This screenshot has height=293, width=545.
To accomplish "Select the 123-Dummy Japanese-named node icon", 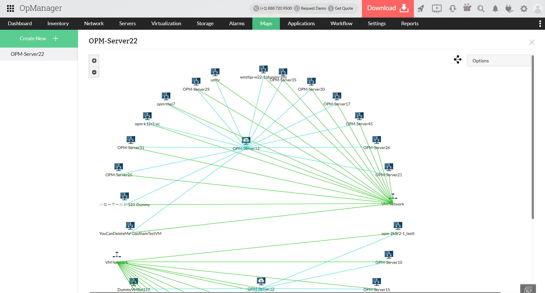I will (x=125, y=196).
